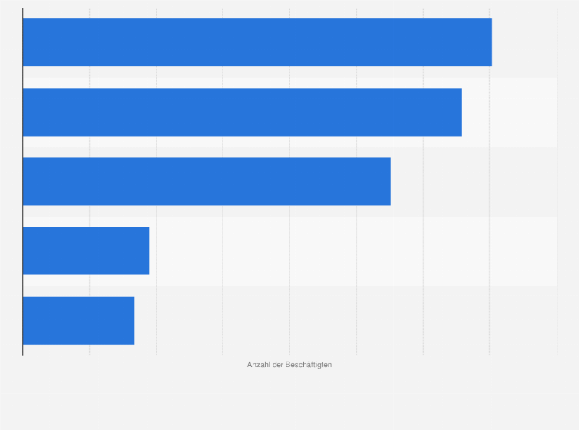The image size is (579, 430).
Task: Click the shortest blue bar
Action: (x=78, y=321)
